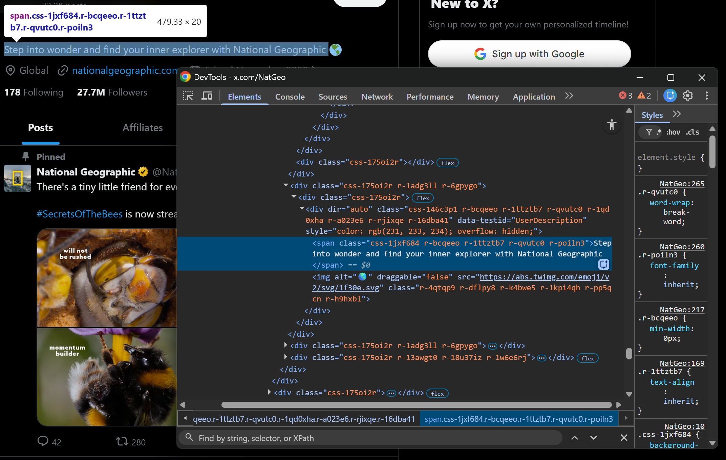Open the Performance tab
The image size is (726, 460).
(430, 97)
